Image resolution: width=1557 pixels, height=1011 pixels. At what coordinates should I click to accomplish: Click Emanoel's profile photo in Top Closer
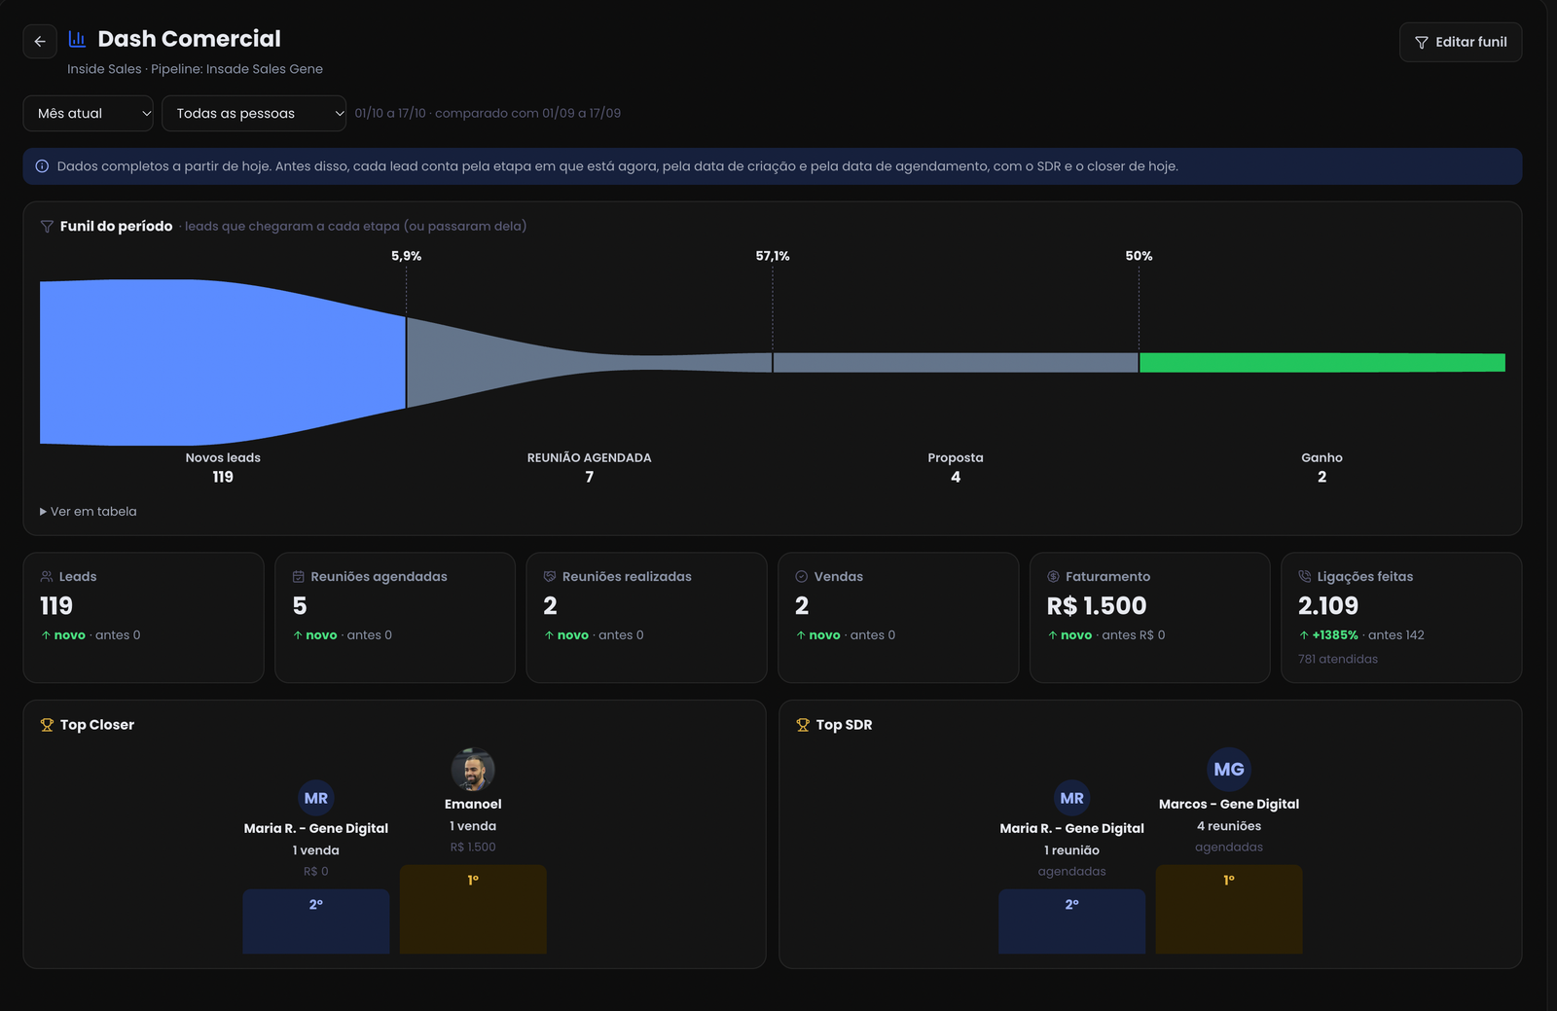473,770
